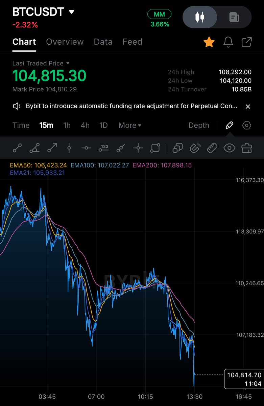Click the 3.66% MM rate value

click(x=159, y=24)
